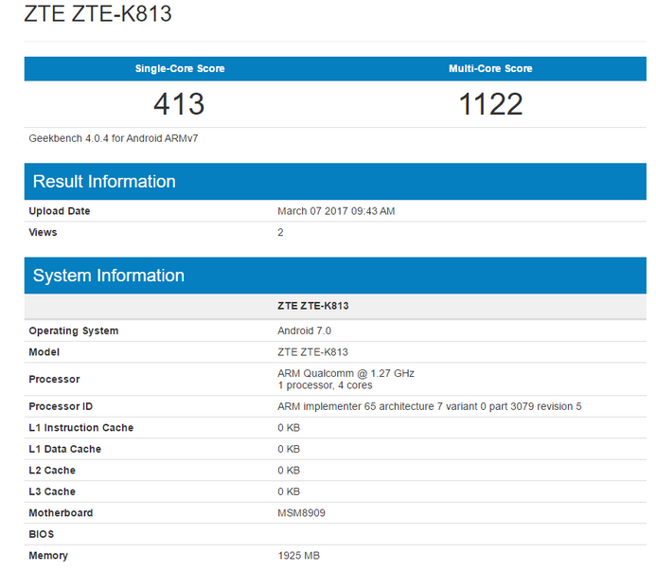Viewport: 656px width, 571px height.
Task: Click the Views label
Action: click(x=43, y=232)
